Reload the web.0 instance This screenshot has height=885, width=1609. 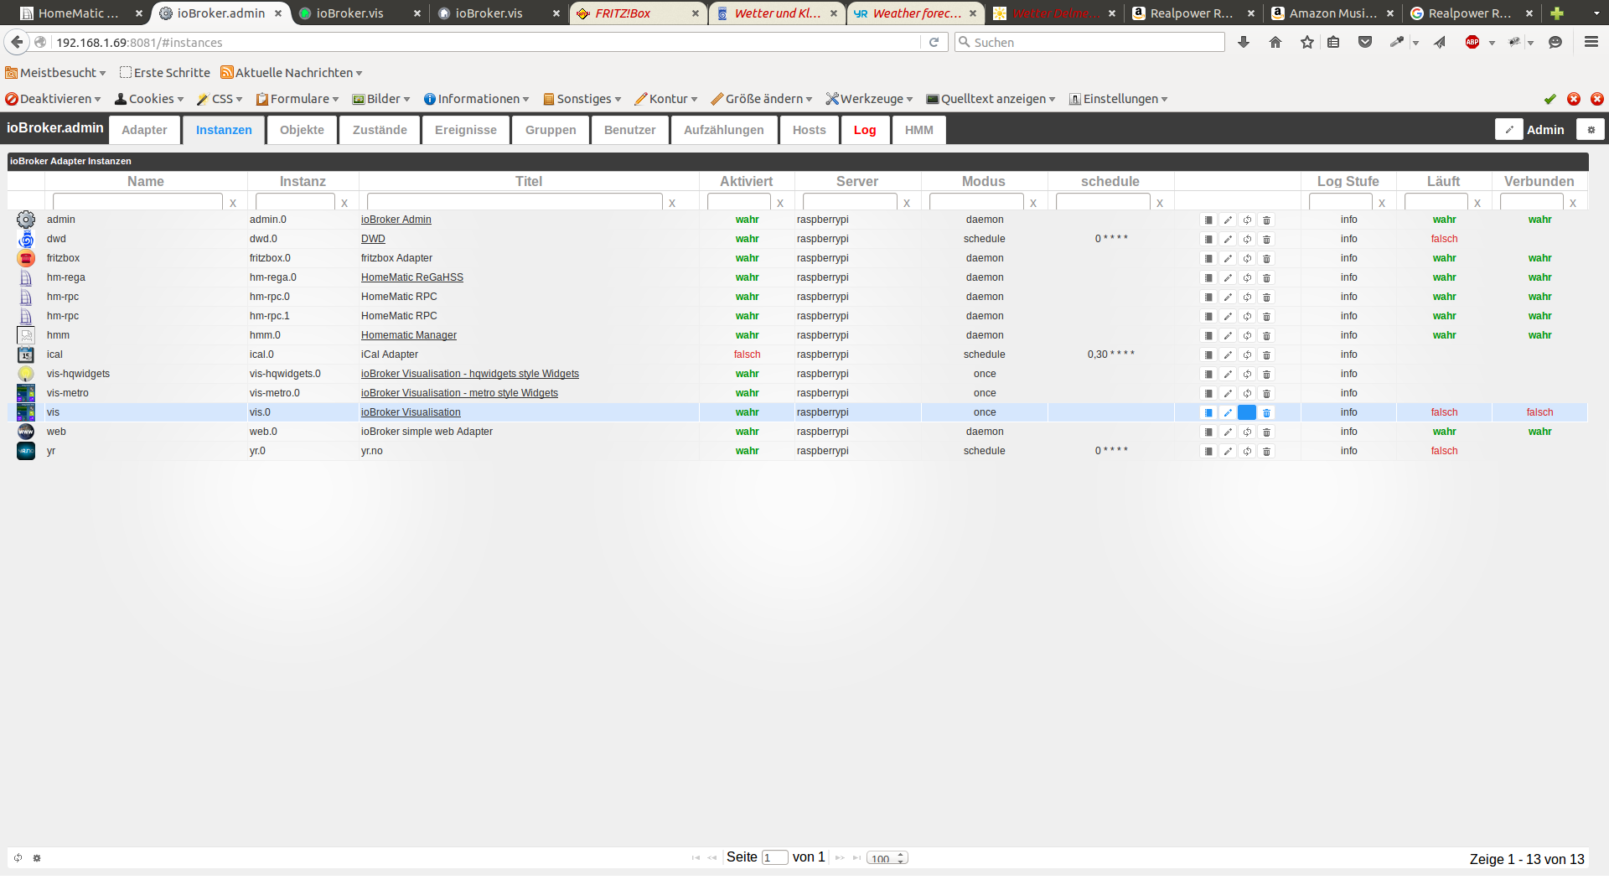point(1247,432)
